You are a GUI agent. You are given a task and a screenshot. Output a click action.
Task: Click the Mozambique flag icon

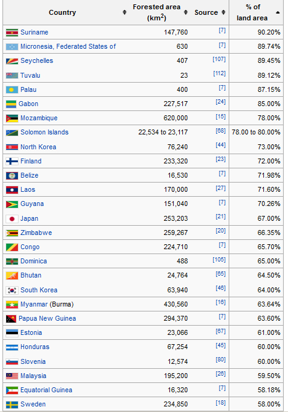coord(12,118)
